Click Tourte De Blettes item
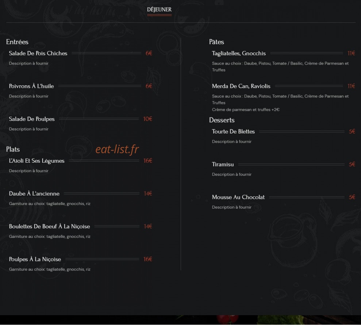The width and height of the screenshot is (361, 325). (233, 132)
